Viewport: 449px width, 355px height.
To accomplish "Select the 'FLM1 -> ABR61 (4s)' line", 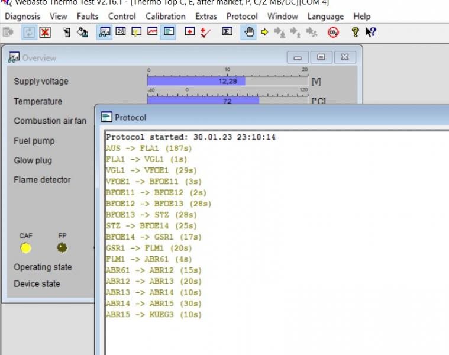I will 149,259.
